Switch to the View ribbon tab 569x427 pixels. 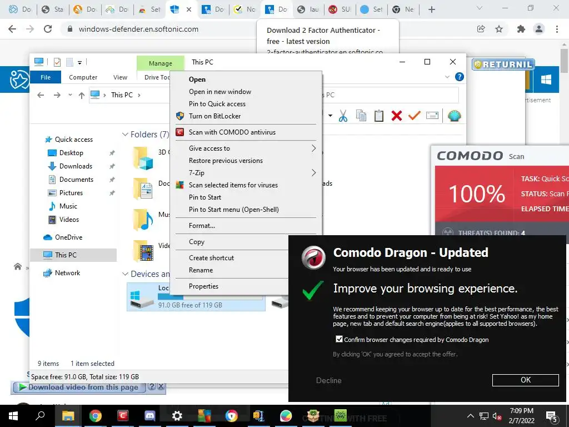(120, 77)
